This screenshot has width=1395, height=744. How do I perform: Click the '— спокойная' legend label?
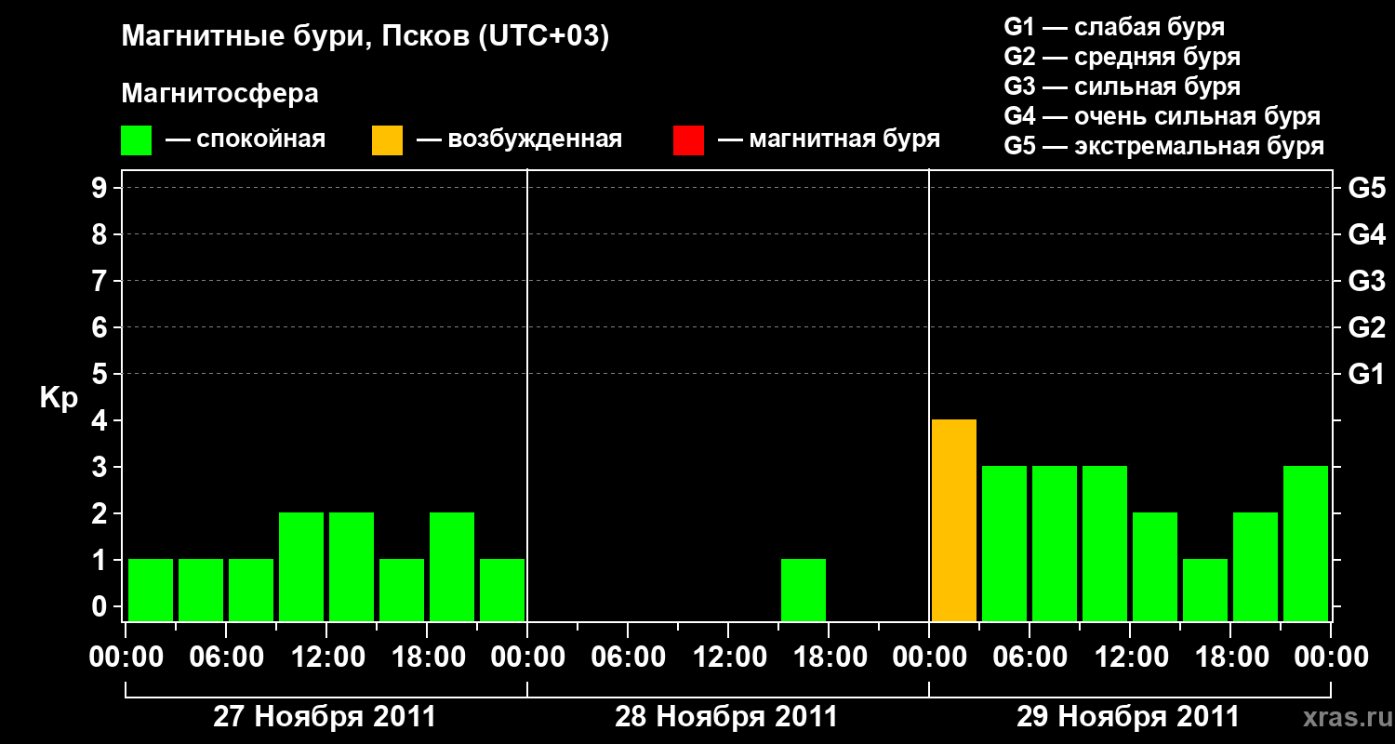246,139
